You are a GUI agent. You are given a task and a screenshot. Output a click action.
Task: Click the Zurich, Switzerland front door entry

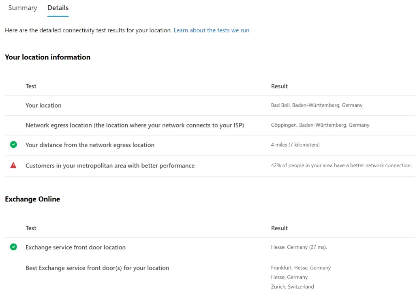[292, 287]
